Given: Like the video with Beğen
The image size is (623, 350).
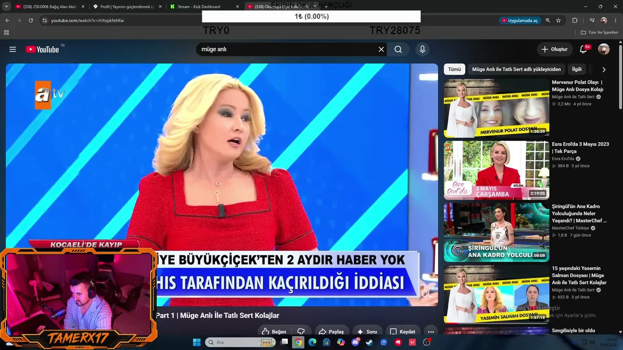Looking at the screenshot, I should pyautogui.click(x=274, y=332).
